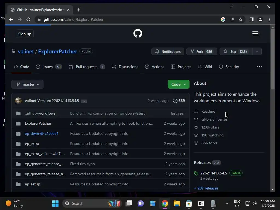Image resolution: width=280 pixels, height=210 pixels.
Task: Fork the ExplorerPatcher repository
Action: point(202,52)
